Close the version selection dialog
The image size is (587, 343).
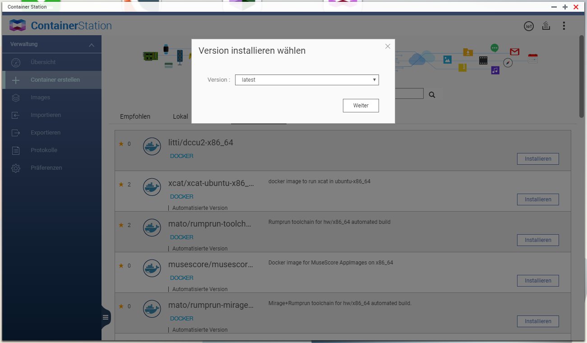pyautogui.click(x=388, y=46)
